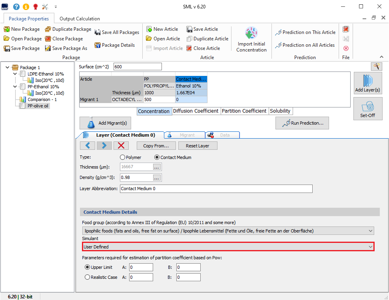Delete layer with red X button
This screenshot has width=389, height=300.
click(x=121, y=146)
